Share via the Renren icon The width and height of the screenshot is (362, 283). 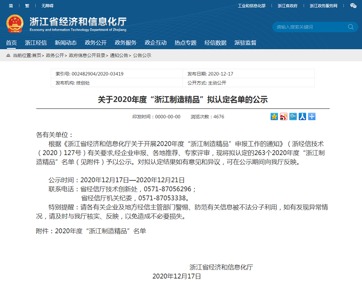[x=302, y=117]
